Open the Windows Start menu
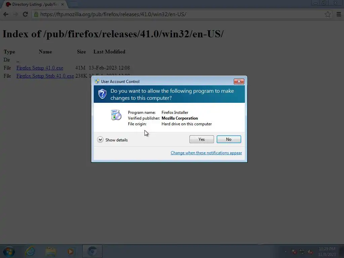 [9, 251]
